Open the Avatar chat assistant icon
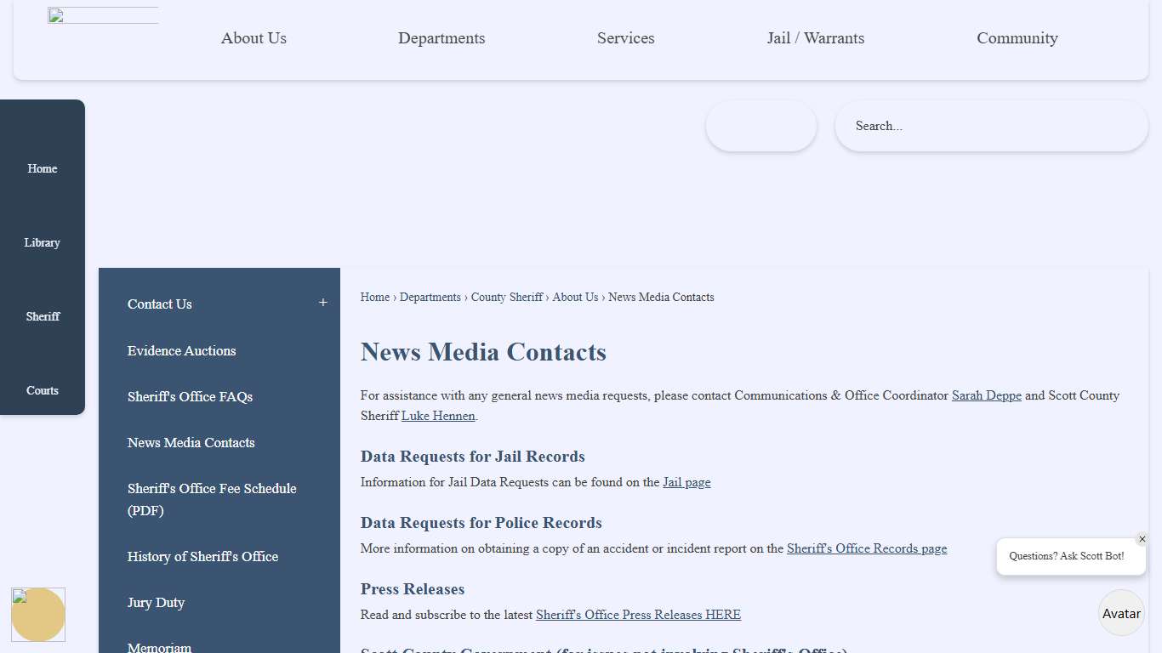The height and width of the screenshot is (653, 1162). pos(1121,612)
